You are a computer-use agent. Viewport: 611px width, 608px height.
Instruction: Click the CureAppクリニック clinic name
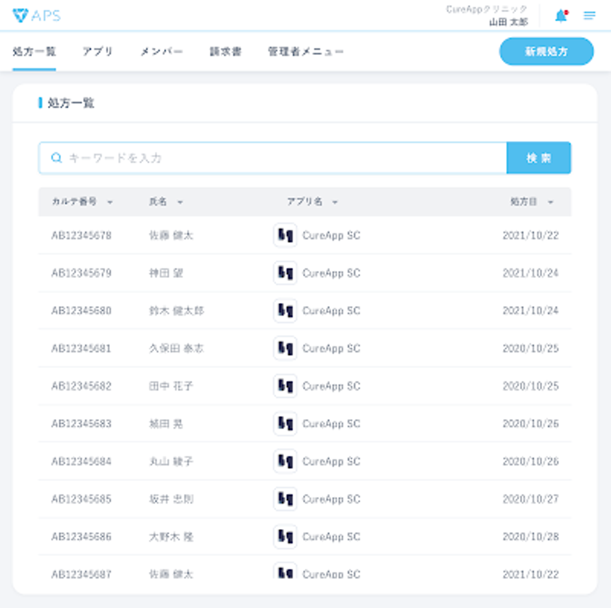click(487, 9)
